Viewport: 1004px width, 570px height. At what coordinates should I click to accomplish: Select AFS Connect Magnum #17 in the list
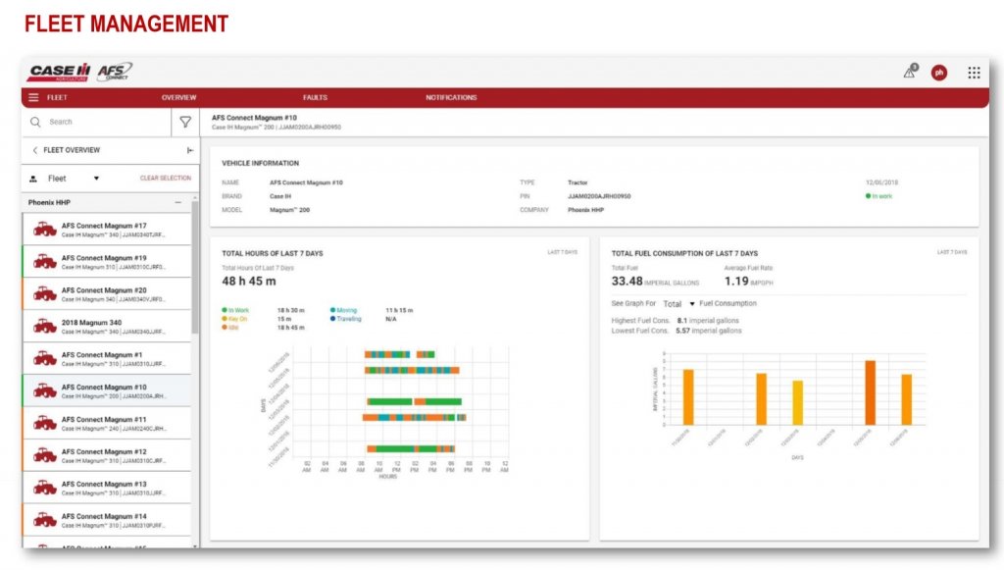pyautogui.click(x=107, y=230)
